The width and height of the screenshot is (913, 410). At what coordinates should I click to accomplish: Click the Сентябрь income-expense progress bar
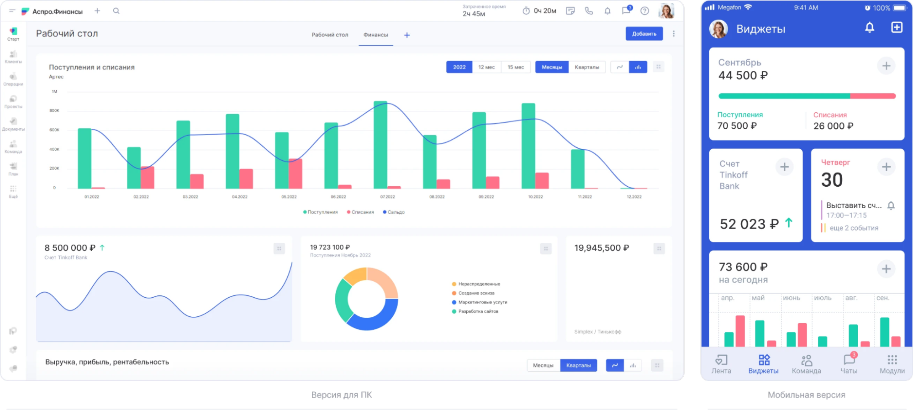[x=807, y=96]
